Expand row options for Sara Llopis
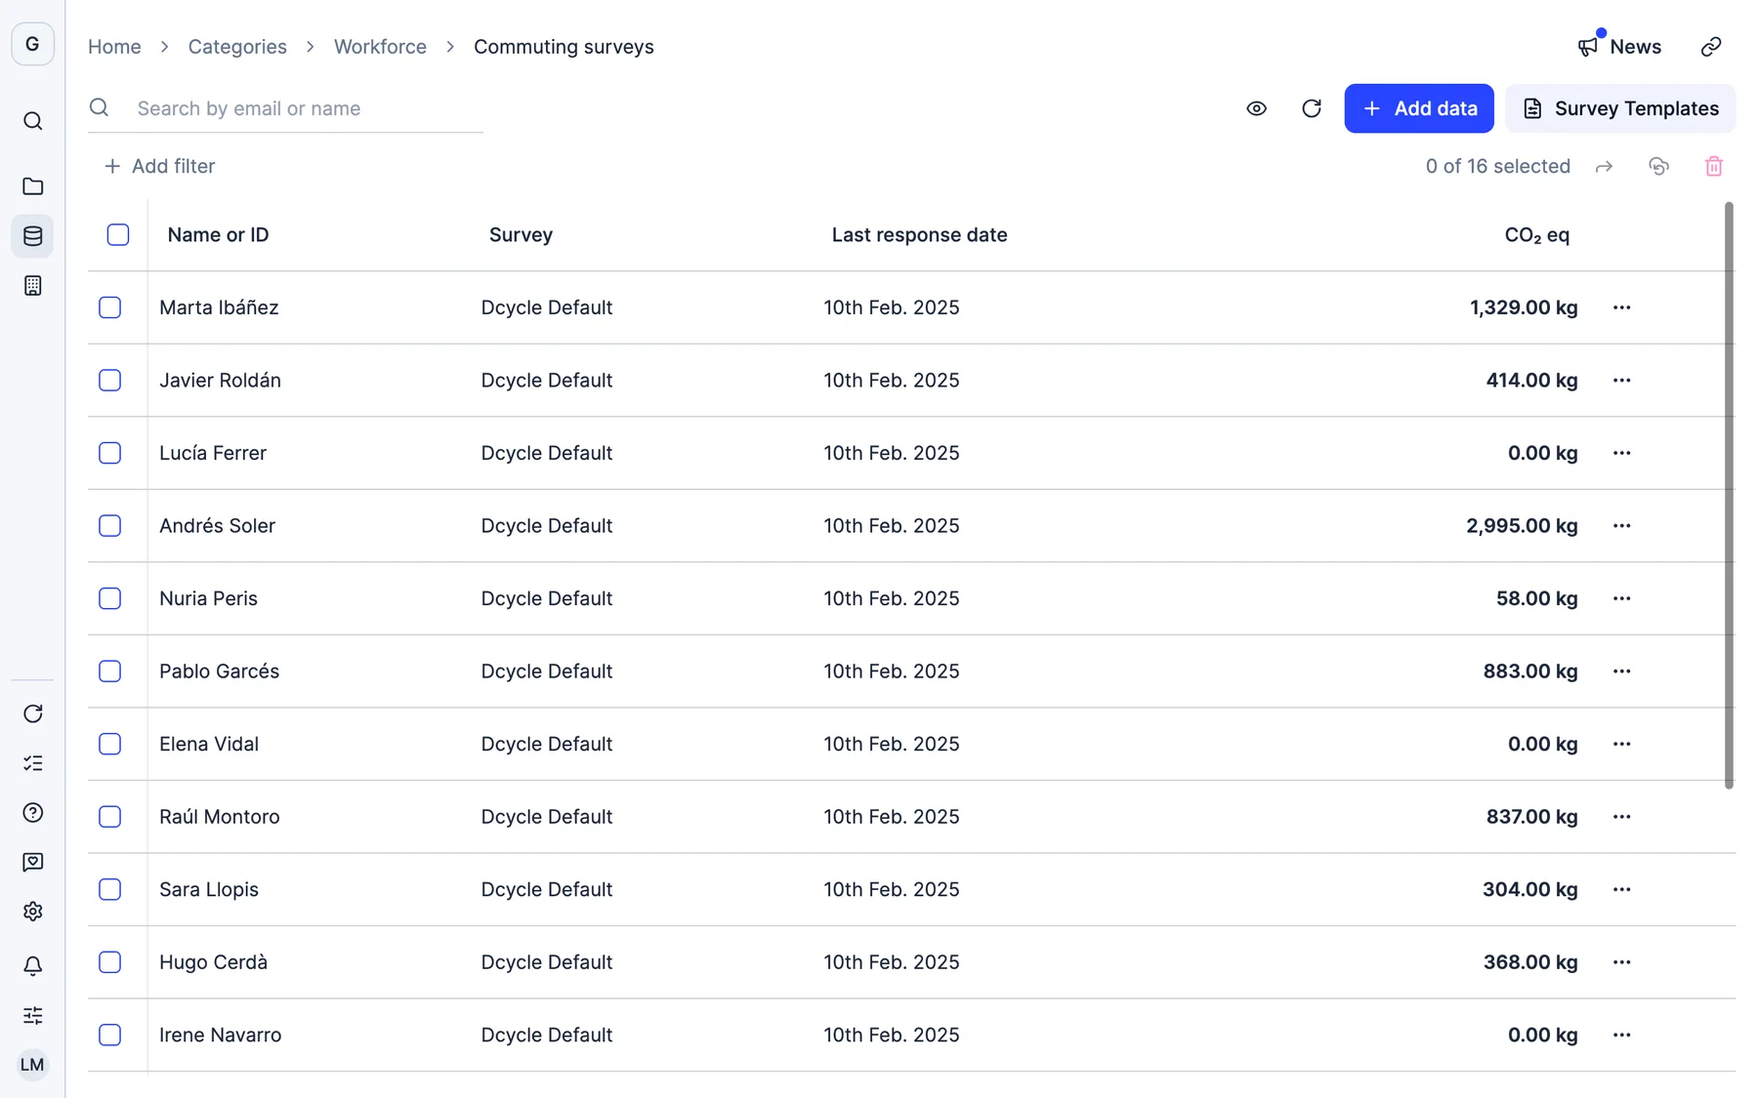 (x=1621, y=889)
